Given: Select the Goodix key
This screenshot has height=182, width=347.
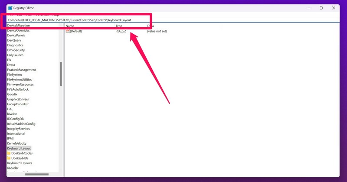Looking at the screenshot, I should tap(12, 94).
